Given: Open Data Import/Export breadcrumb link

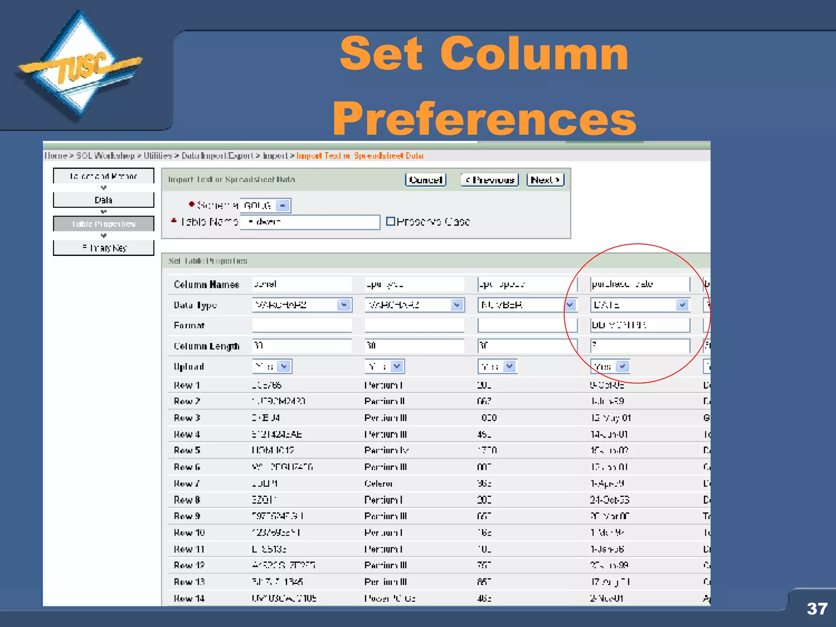Looking at the screenshot, I should (x=217, y=156).
